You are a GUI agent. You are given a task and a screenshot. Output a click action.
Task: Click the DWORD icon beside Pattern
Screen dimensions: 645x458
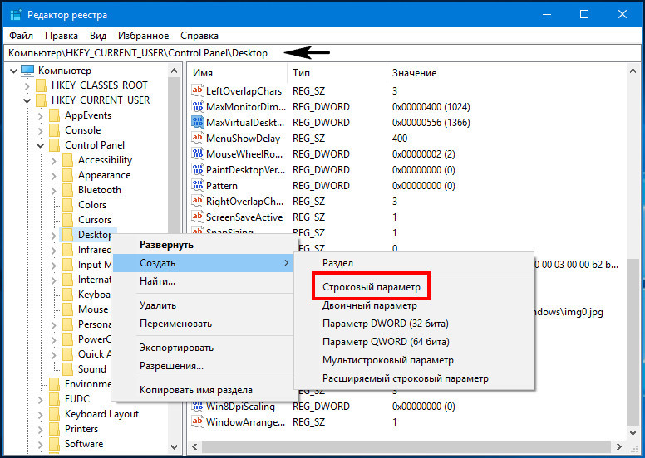click(x=198, y=185)
